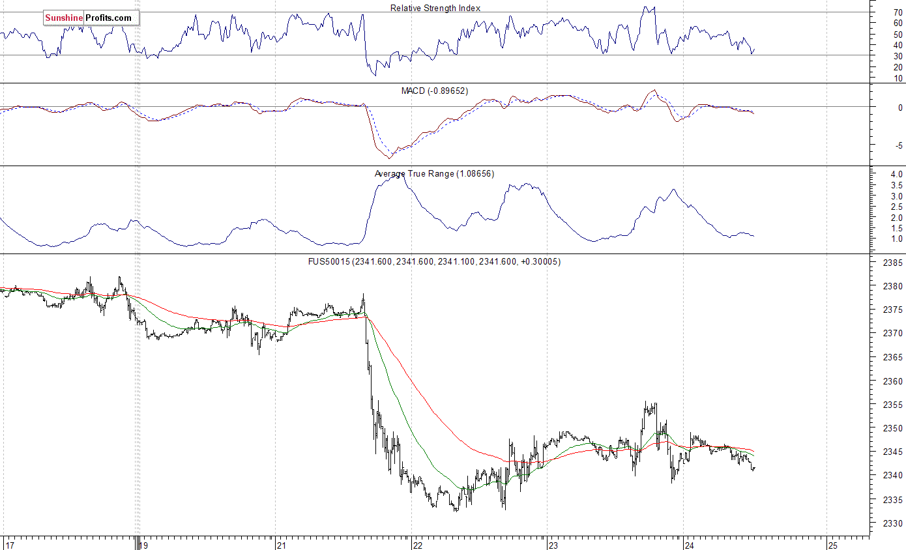Click date label 21 on time axis
This screenshot has height=550, width=906.
(x=282, y=545)
